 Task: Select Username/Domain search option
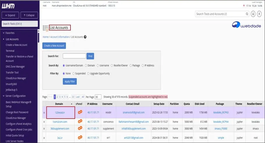(x=64, y=65)
